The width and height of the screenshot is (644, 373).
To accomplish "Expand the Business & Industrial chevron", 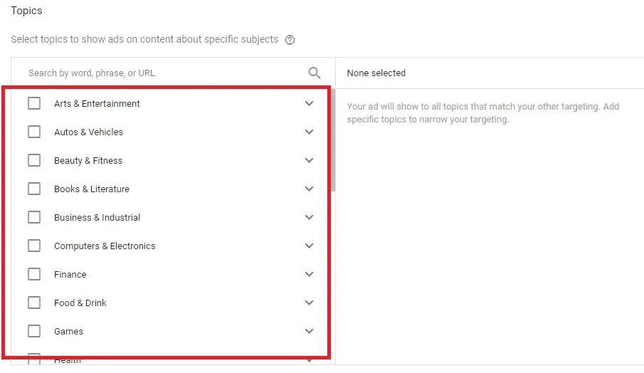I will [x=309, y=217].
